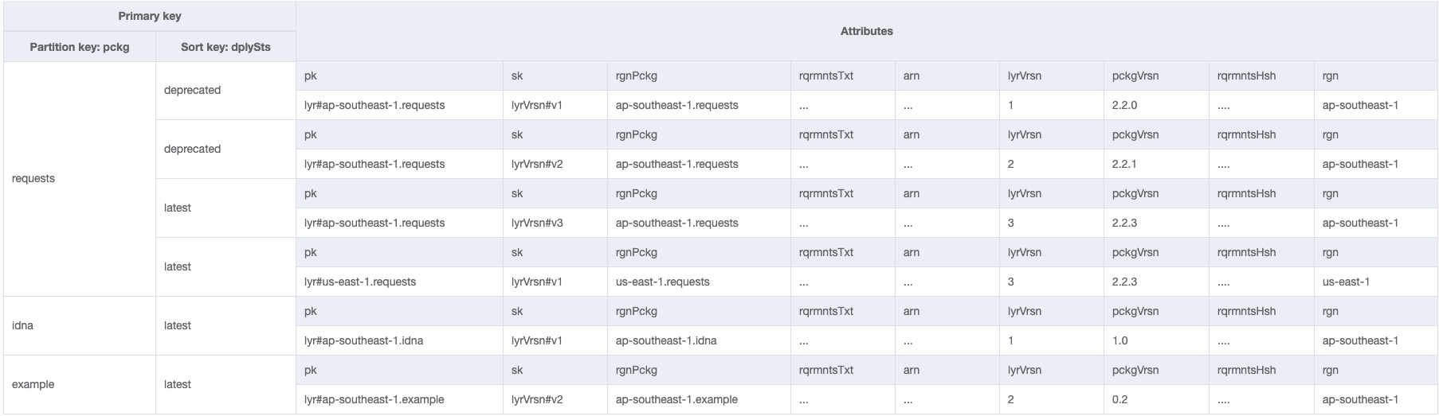Select pk value lyr#ap-southeast-1.idna
The image size is (1439, 416).
pyautogui.click(x=363, y=340)
